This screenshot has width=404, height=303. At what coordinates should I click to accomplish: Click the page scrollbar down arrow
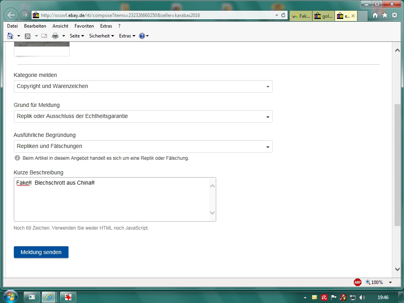coord(397,269)
